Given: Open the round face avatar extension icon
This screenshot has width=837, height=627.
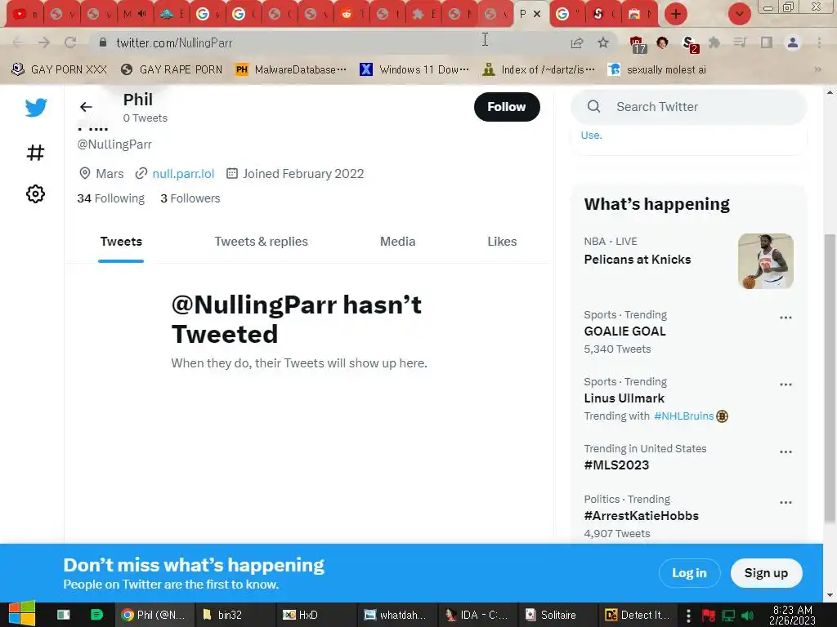Looking at the screenshot, I should coord(662,42).
